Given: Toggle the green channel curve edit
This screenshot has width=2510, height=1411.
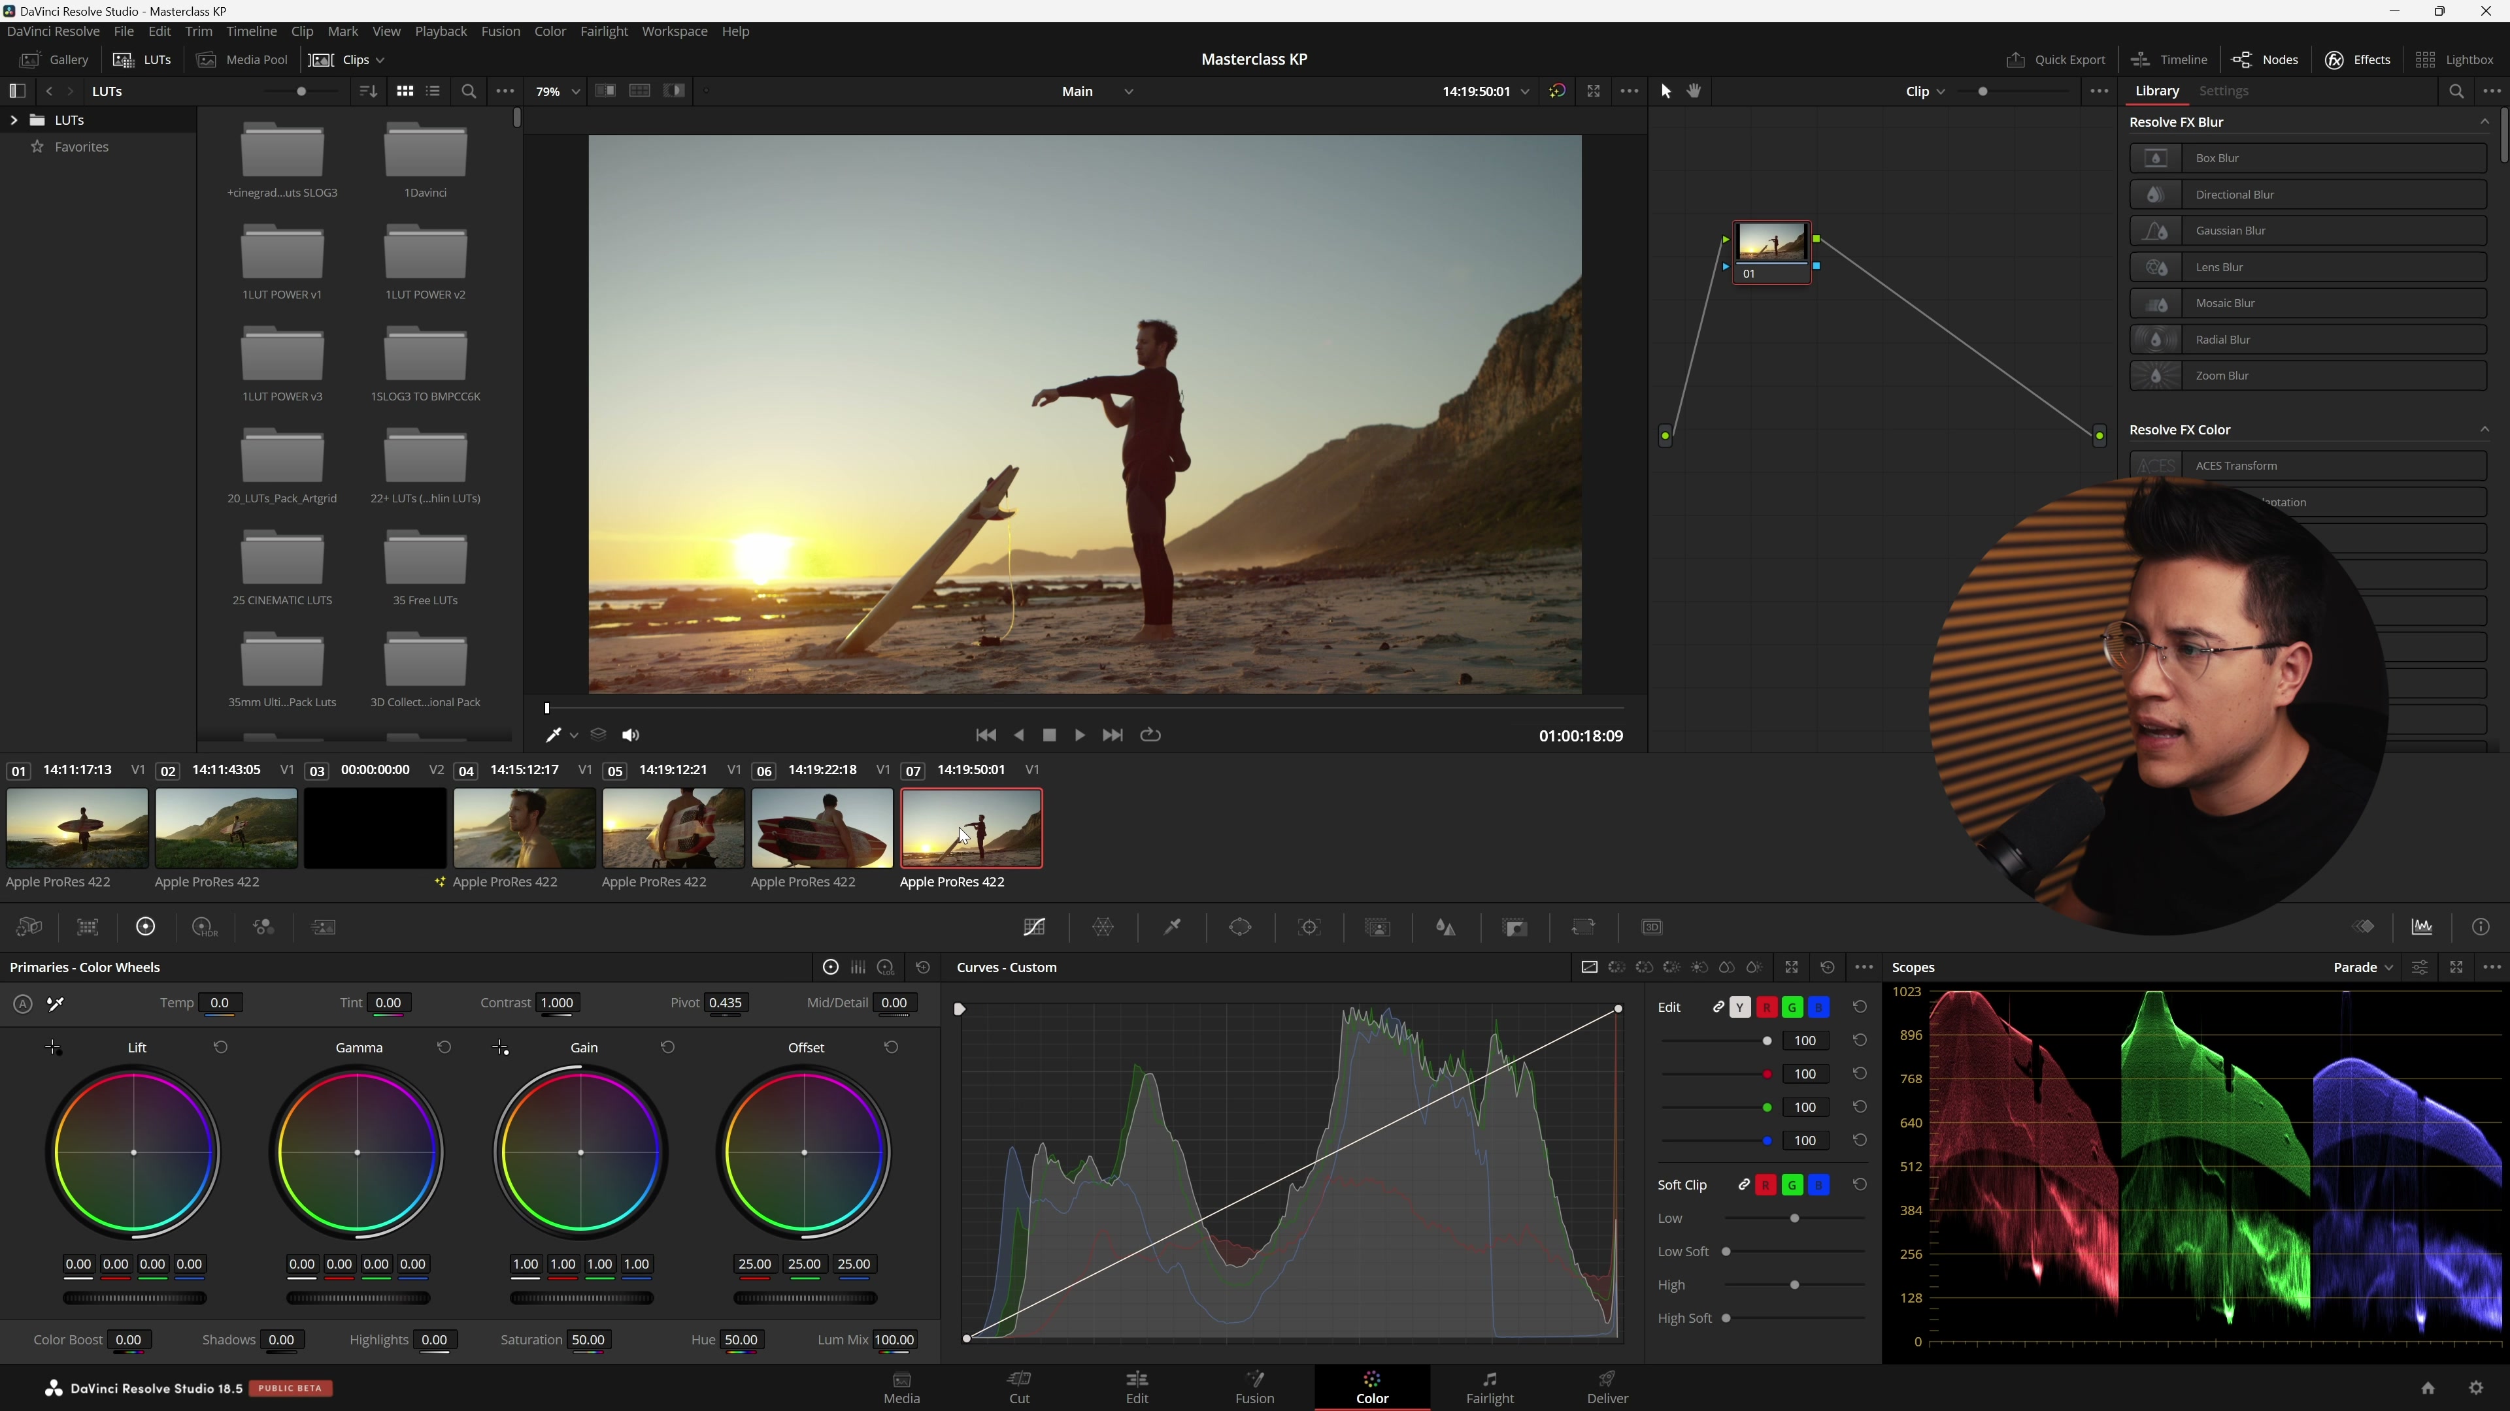Looking at the screenshot, I should point(1792,1008).
